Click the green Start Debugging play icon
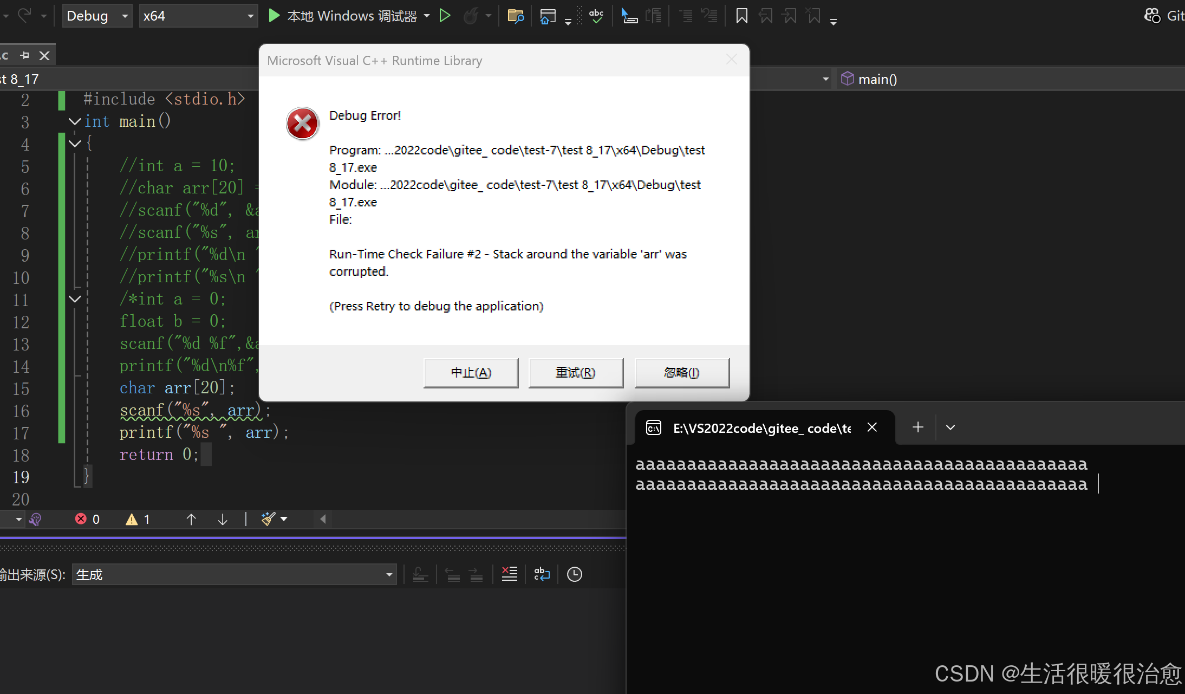Screen dimensions: 1185x694 274,16
